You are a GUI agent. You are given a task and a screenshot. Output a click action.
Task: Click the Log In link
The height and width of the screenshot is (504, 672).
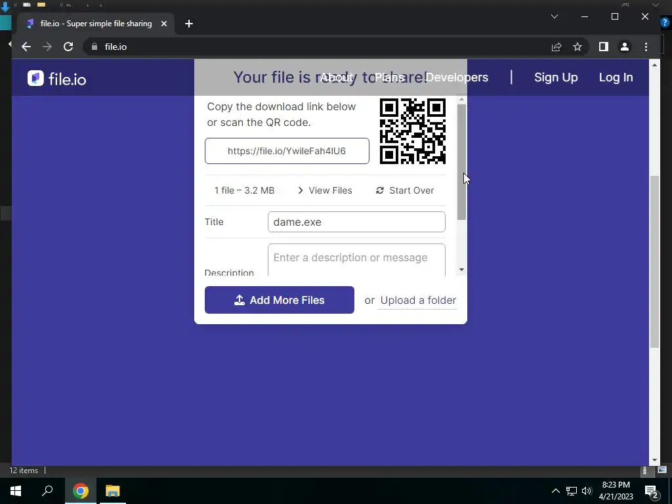[616, 77]
